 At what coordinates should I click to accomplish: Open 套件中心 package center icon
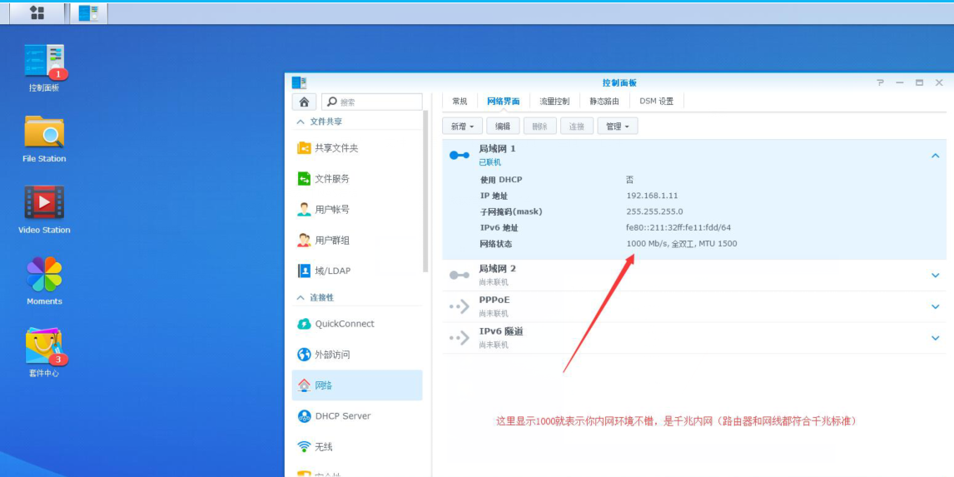pyautogui.click(x=44, y=347)
